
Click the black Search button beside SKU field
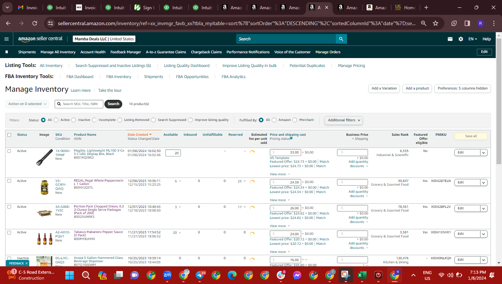coord(113,104)
